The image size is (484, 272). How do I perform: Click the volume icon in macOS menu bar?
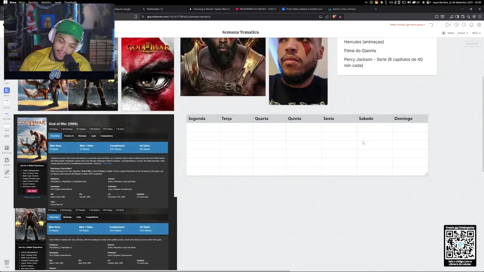(409, 2)
